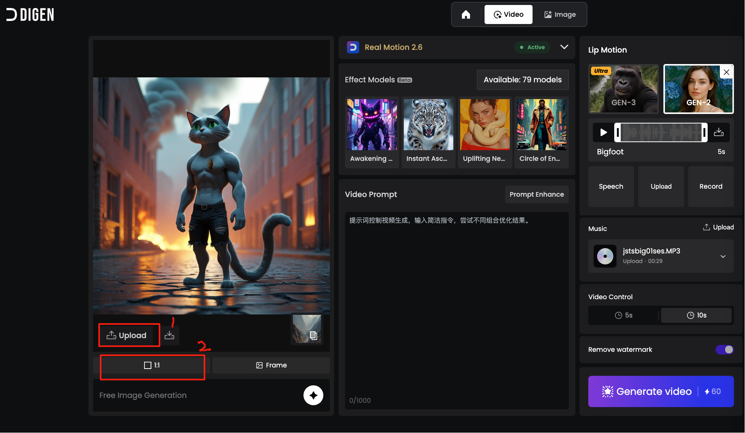Click the Generate video button
The image size is (745, 433).
(661, 391)
